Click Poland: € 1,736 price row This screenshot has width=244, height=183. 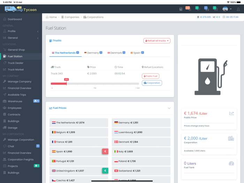pyautogui.click(x=141, y=161)
